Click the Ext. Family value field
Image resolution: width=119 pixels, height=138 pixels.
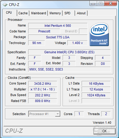point(35,64)
